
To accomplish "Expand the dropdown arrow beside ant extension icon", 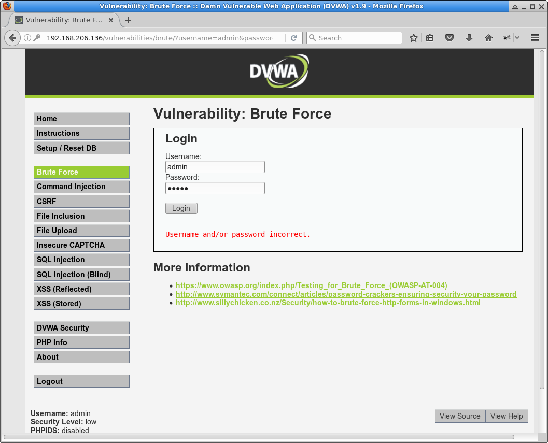I will coord(517,38).
